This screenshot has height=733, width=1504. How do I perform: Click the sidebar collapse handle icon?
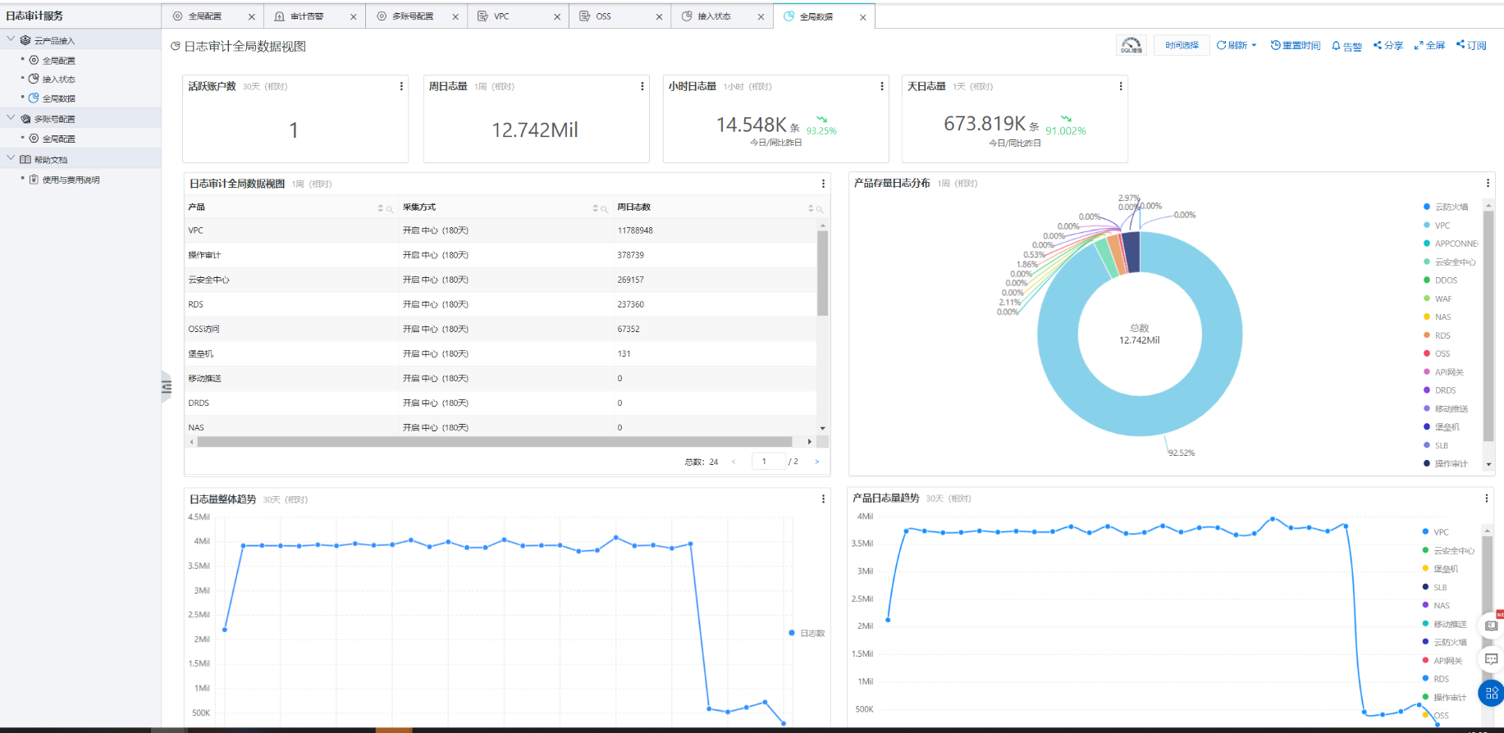click(x=167, y=387)
